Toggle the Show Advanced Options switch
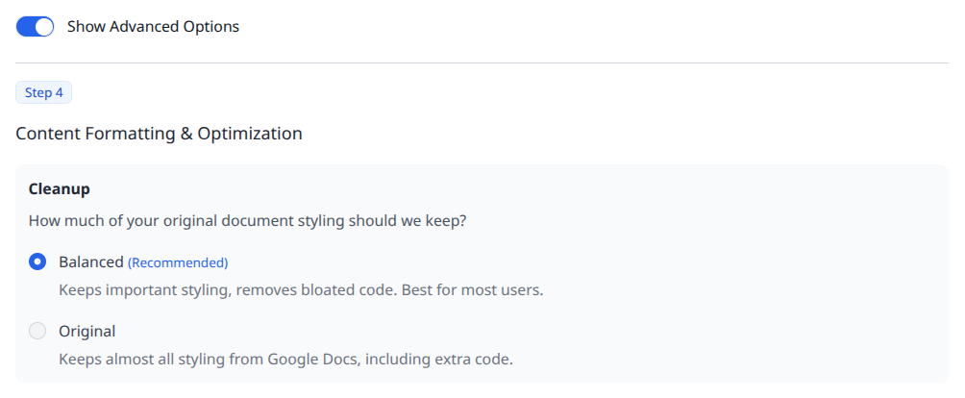The image size is (965, 398). coord(35,27)
